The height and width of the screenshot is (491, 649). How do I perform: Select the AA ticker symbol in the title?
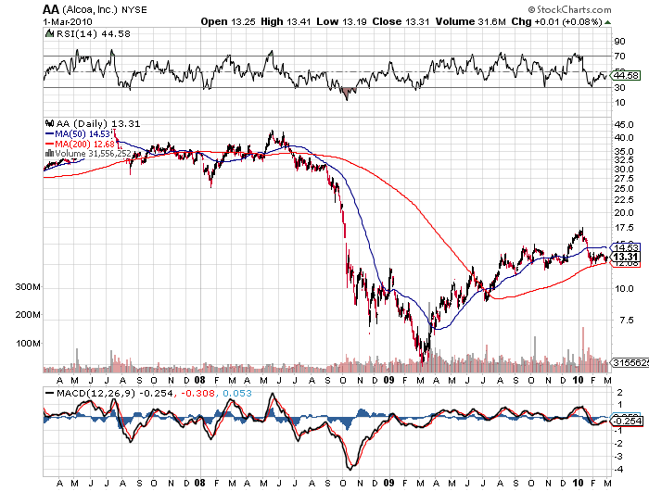(x=51, y=9)
